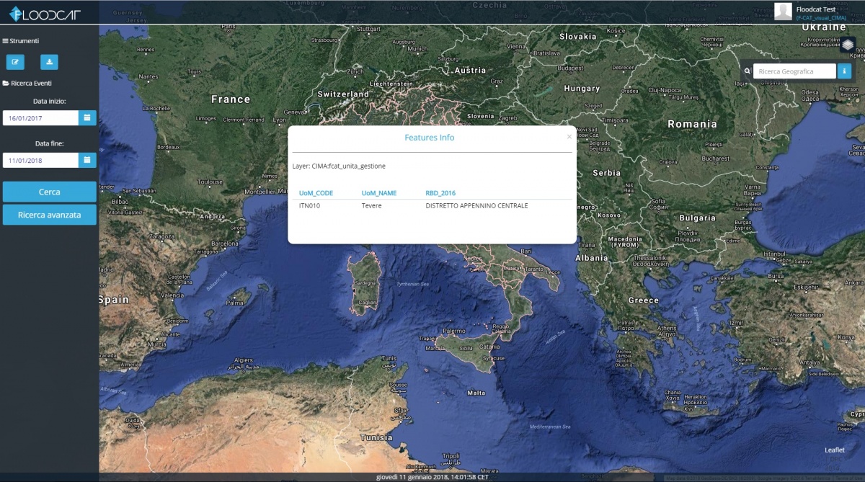The width and height of the screenshot is (865, 482).
Task: Focus the Ricerca Geografica search field
Action: click(x=795, y=71)
